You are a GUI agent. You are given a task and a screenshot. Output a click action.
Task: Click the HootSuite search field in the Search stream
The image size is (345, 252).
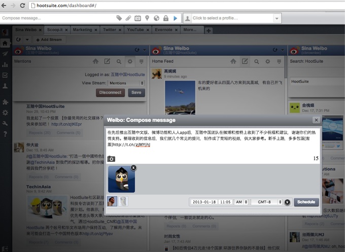coord(317,82)
